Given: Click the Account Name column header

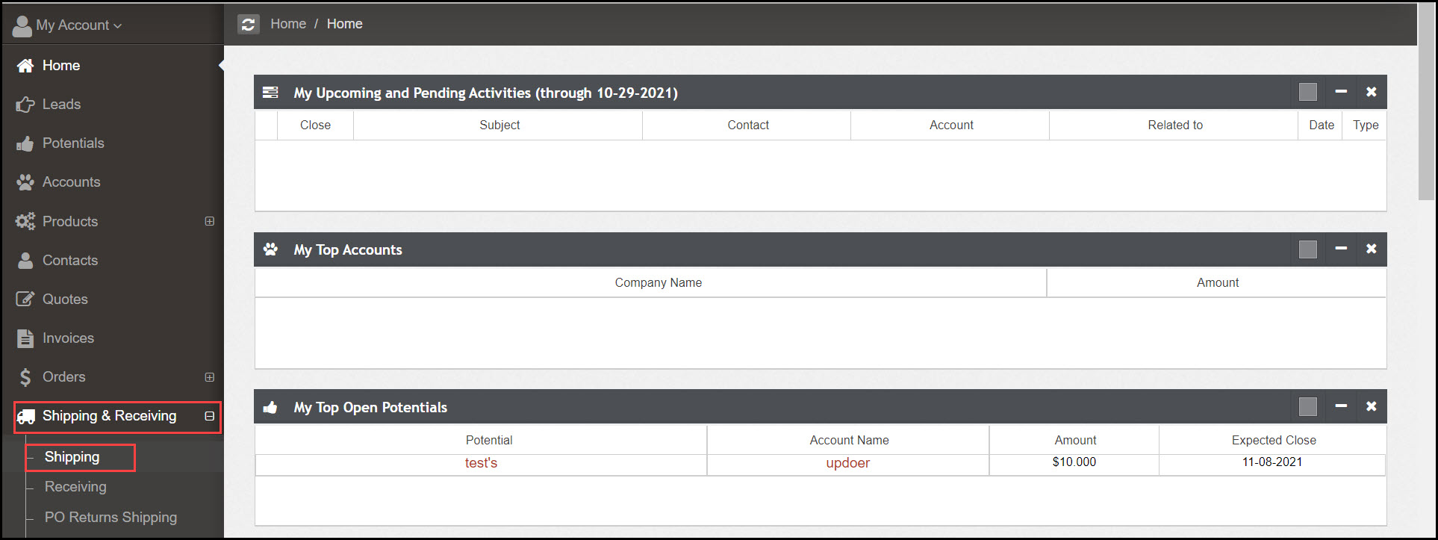Looking at the screenshot, I should [849, 441].
